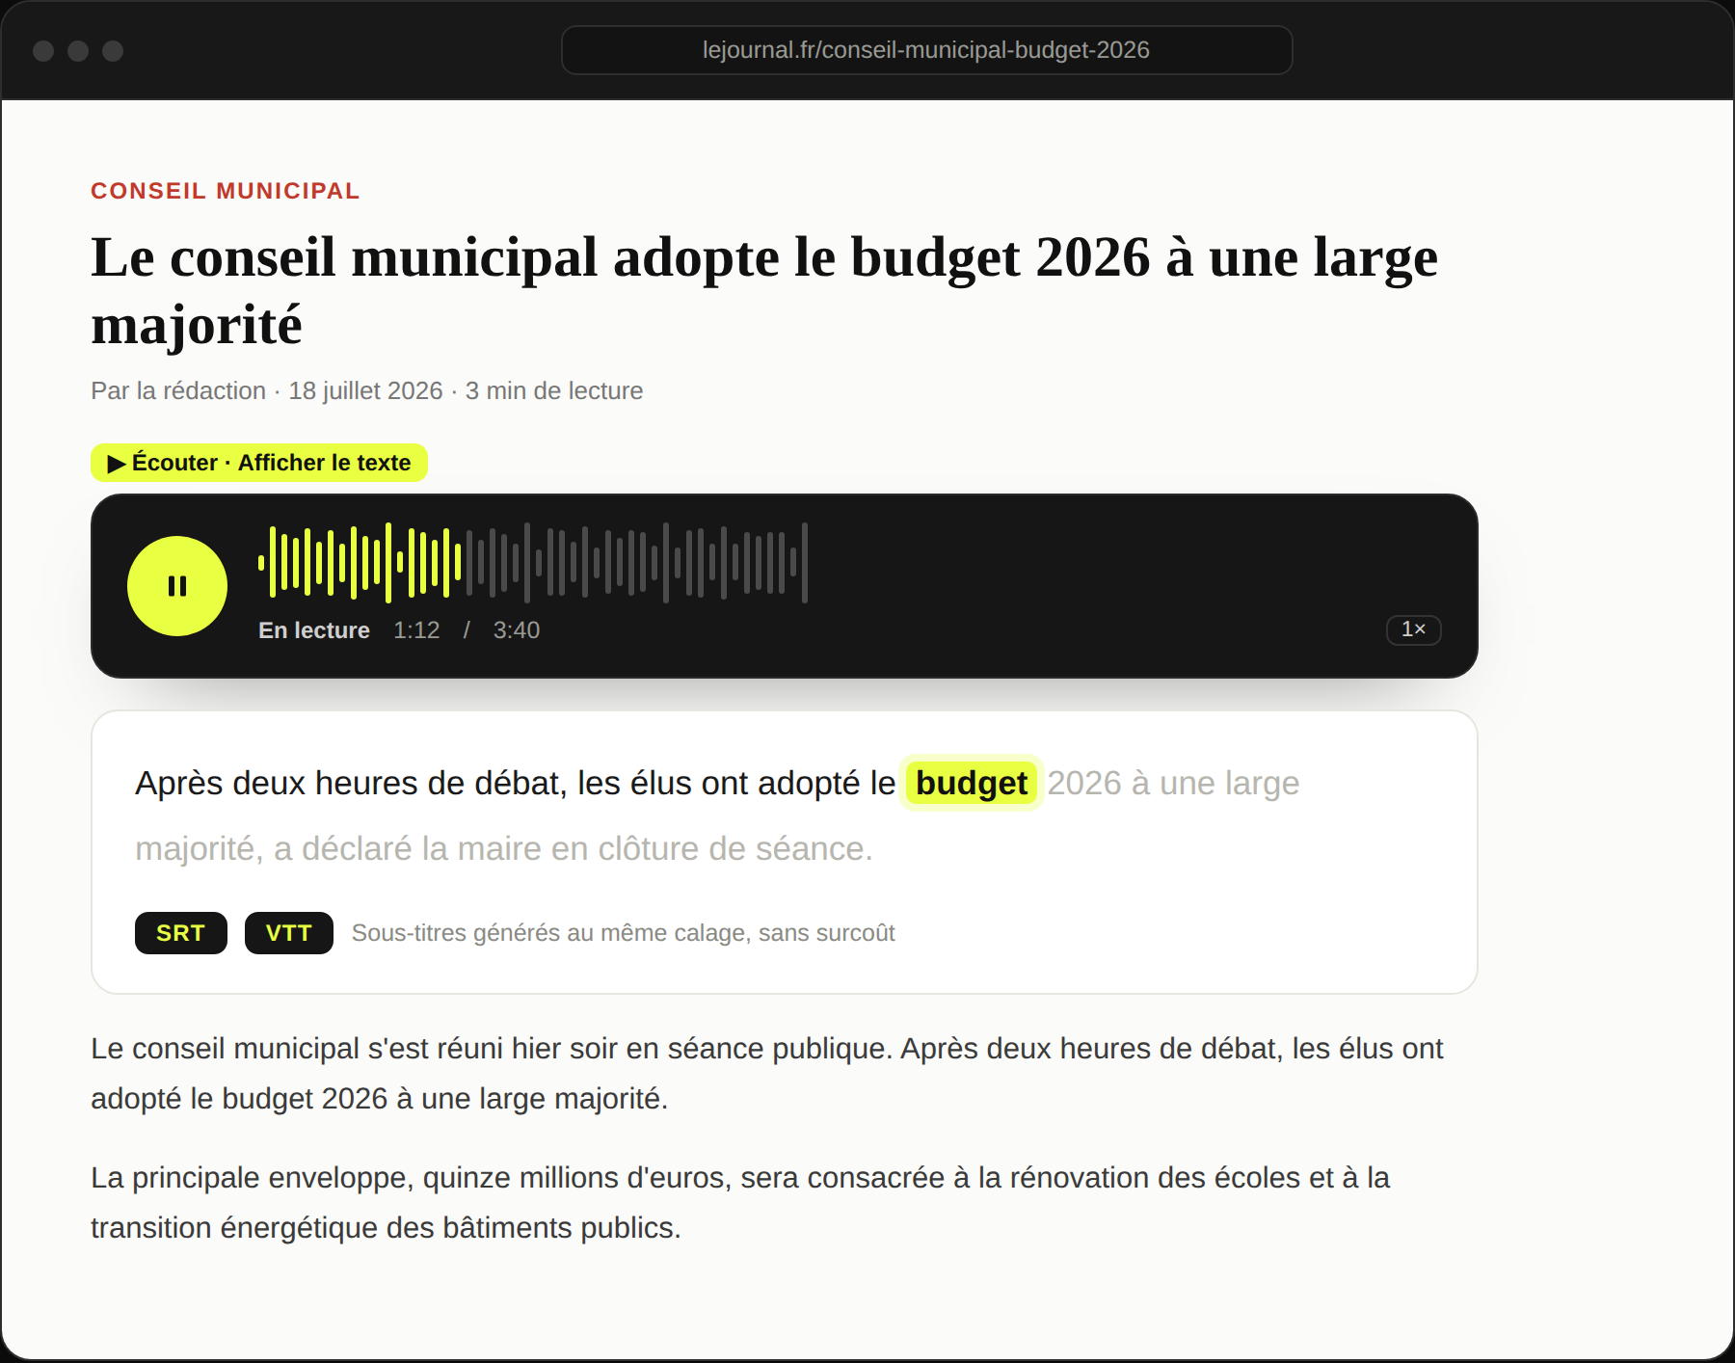Seek within the audio waveform
Viewport: 1735px width, 1363px height.
point(533,563)
